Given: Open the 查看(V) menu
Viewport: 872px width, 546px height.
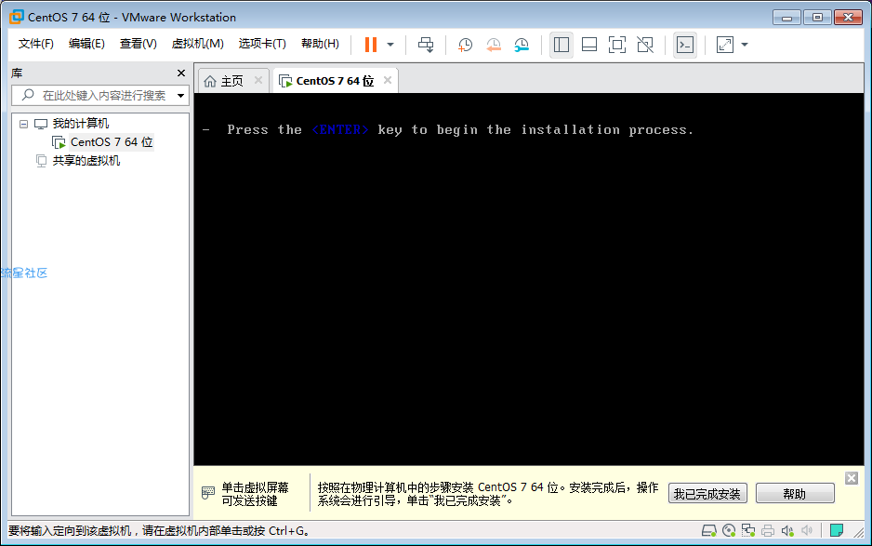Looking at the screenshot, I should coord(138,44).
